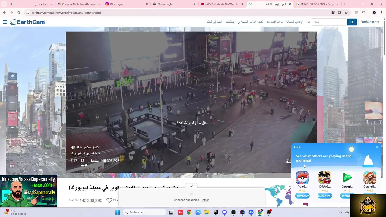Click 'انضم إلى الشبكة' navigation link
Viewport: 386px width, 217px height.
214,22
